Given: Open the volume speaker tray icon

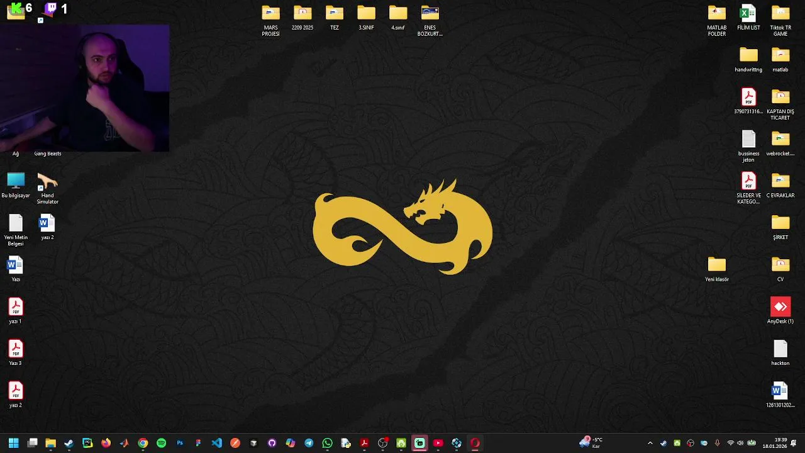Looking at the screenshot, I should click(740, 443).
